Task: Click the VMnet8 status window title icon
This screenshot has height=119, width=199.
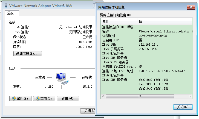Action: (x=6, y=5)
